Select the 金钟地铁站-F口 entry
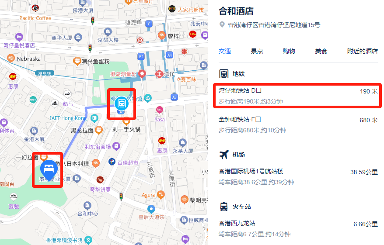This screenshot has height=245, width=384. [298, 125]
